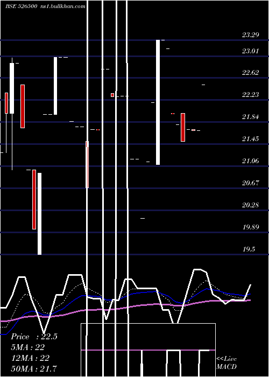
Task: Click the 22.23 price level label
Action: 251,95
